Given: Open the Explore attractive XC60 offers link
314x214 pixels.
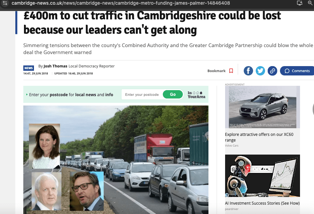Looking at the screenshot, I should (259, 137).
